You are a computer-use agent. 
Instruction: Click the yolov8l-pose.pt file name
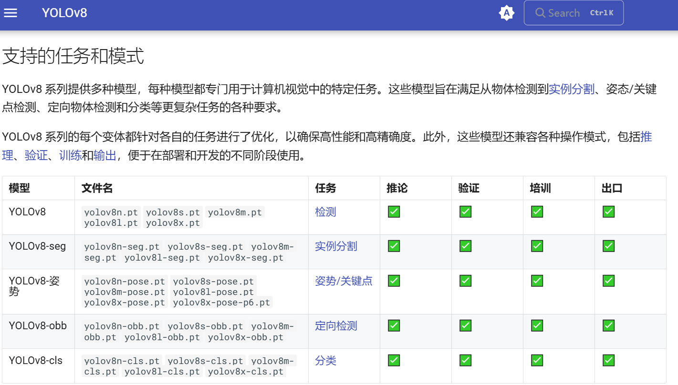coord(213,292)
